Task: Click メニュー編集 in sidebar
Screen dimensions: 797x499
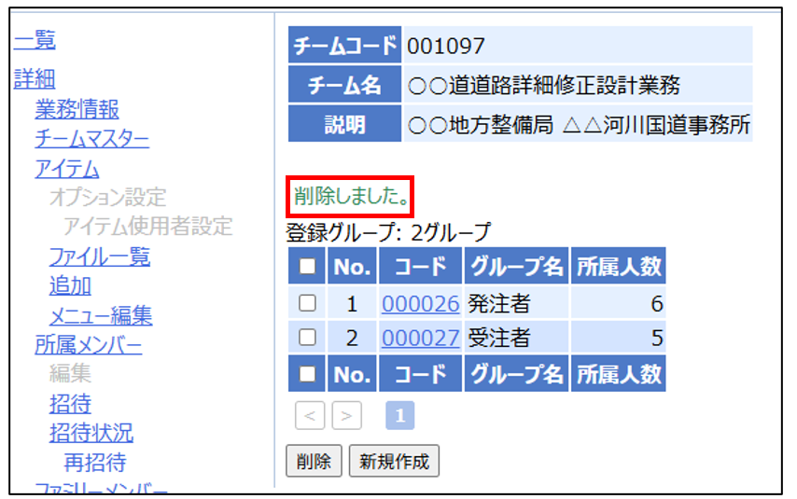Action: tap(100, 316)
